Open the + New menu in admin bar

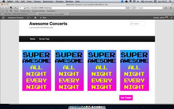click(43, 18)
